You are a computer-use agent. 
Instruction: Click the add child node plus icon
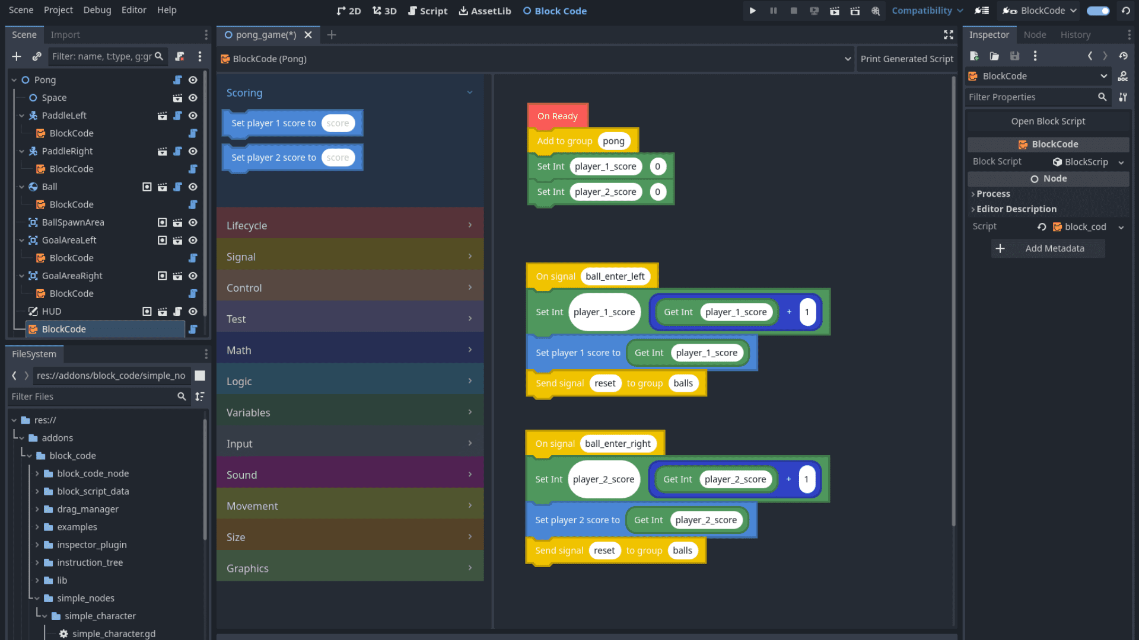(x=17, y=56)
